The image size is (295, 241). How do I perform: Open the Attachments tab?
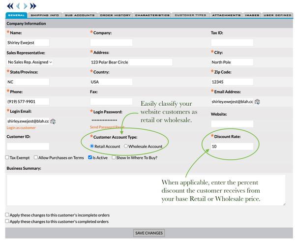click(226, 15)
